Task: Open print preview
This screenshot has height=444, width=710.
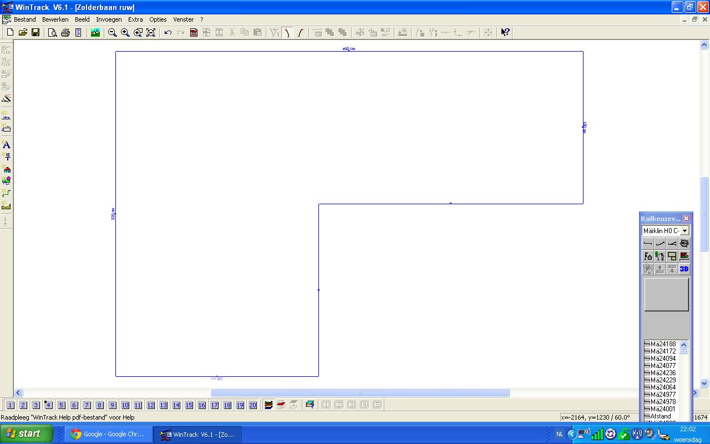Action: pyautogui.click(x=52, y=33)
